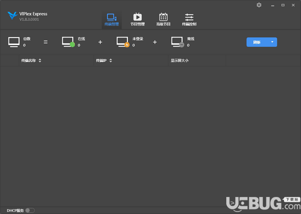Click the 在线 count label
The image size is (301, 214).
click(79, 45)
